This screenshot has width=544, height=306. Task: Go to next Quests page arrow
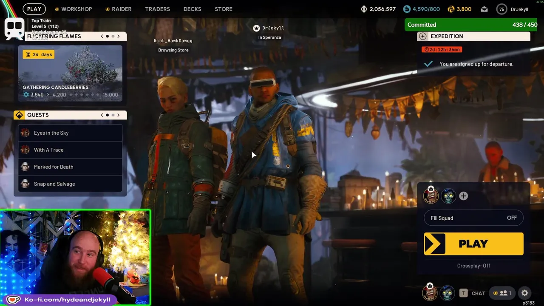(119, 115)
